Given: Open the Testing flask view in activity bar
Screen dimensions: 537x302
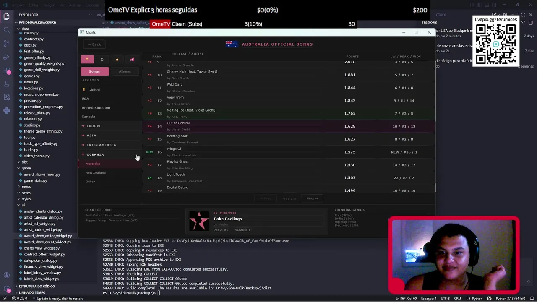Looking at the screenshot, I should pos(6,83).
